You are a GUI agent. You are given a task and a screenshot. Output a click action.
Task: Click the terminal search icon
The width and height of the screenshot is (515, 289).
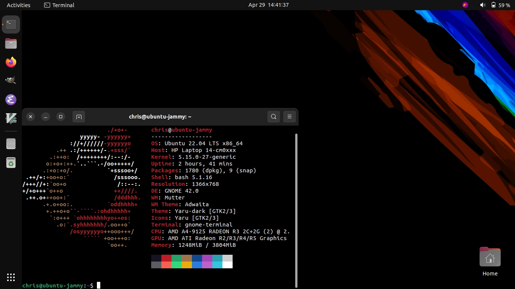click(x=274, y=117)
